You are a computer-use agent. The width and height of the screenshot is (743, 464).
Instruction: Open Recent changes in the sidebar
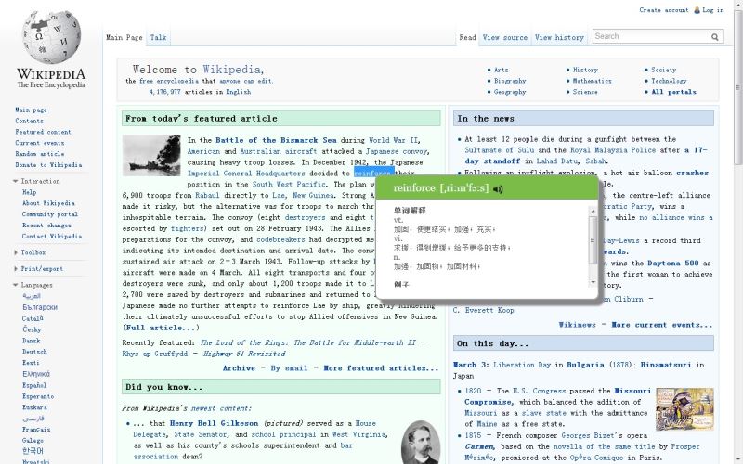46,225
